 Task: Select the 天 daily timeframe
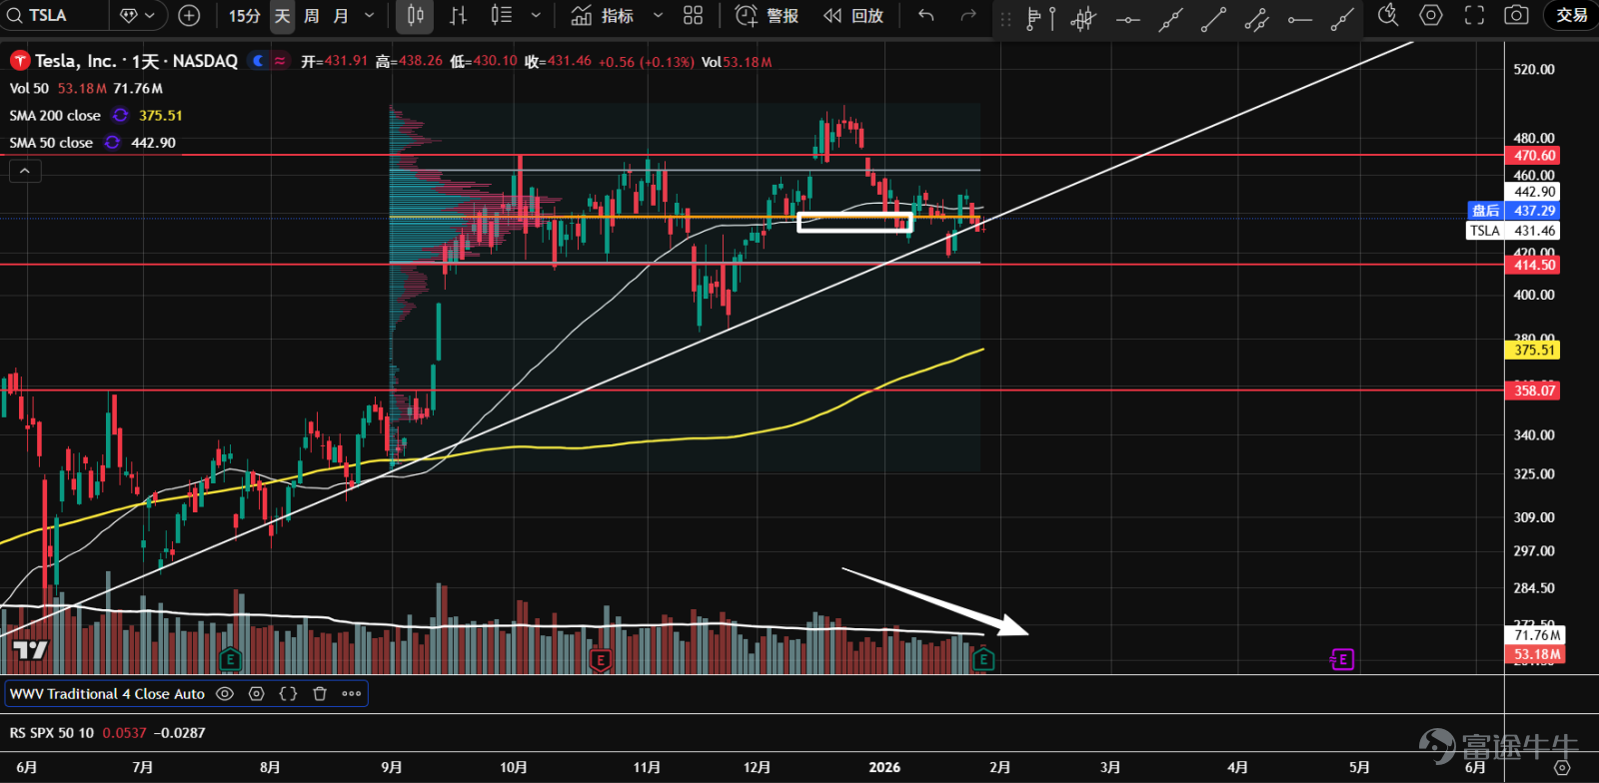point(283,15)
